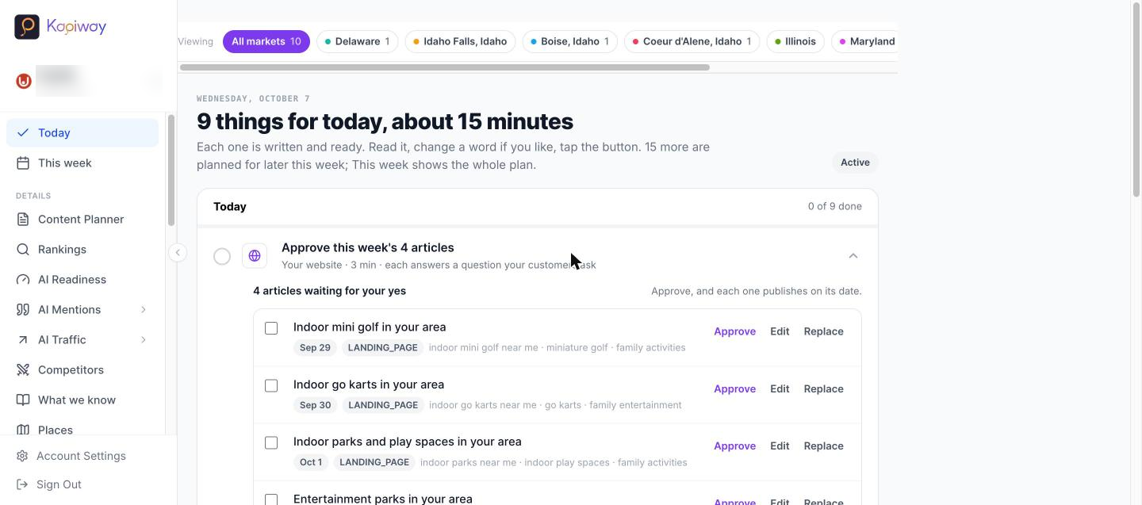Tick the Indoor parks and play spaces checkbox
The image size is (1142, 505).
click(x=271, y=442)
